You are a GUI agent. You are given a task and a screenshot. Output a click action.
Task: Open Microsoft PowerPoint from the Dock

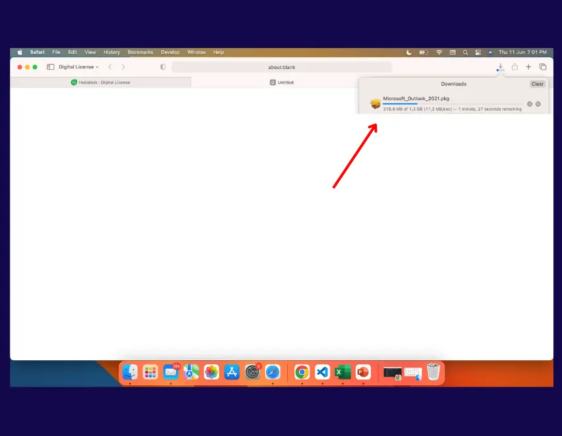(363, 373)
